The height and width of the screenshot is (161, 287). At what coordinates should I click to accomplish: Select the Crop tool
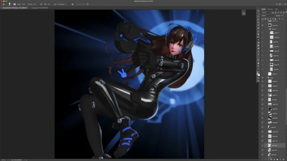pos(258,22)
